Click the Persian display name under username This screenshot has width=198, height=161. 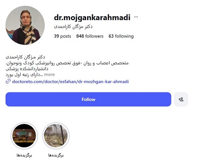coord(73,27)
